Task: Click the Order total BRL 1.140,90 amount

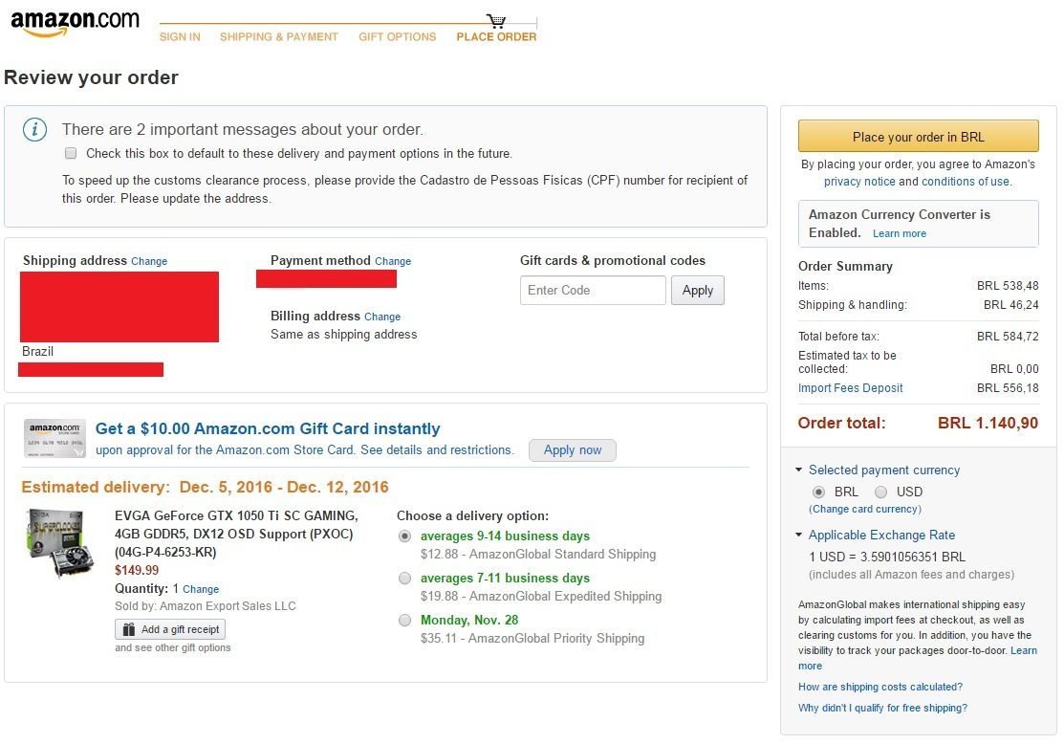Action: [x=988, y=423]
